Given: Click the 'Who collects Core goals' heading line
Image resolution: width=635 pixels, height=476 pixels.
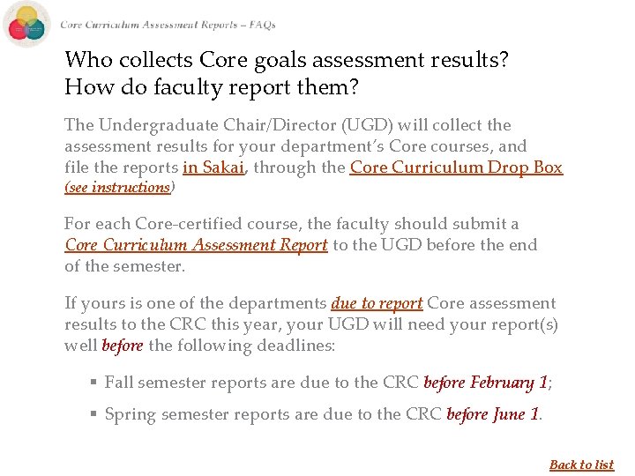Looking at the screenshot, I should pos(288,60).
